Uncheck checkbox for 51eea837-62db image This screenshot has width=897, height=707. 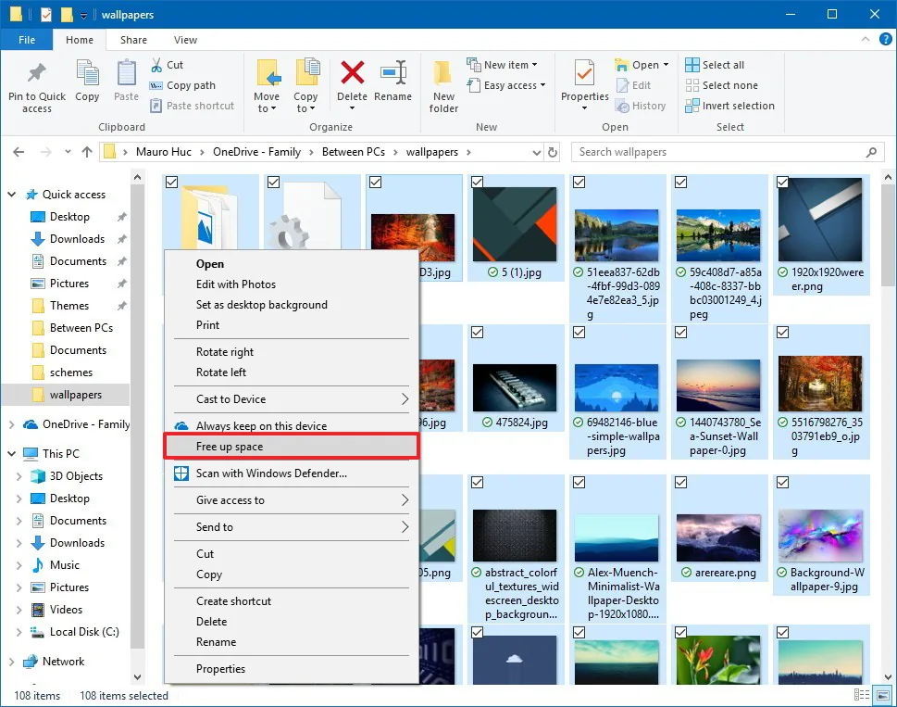(x=579, y=182)
